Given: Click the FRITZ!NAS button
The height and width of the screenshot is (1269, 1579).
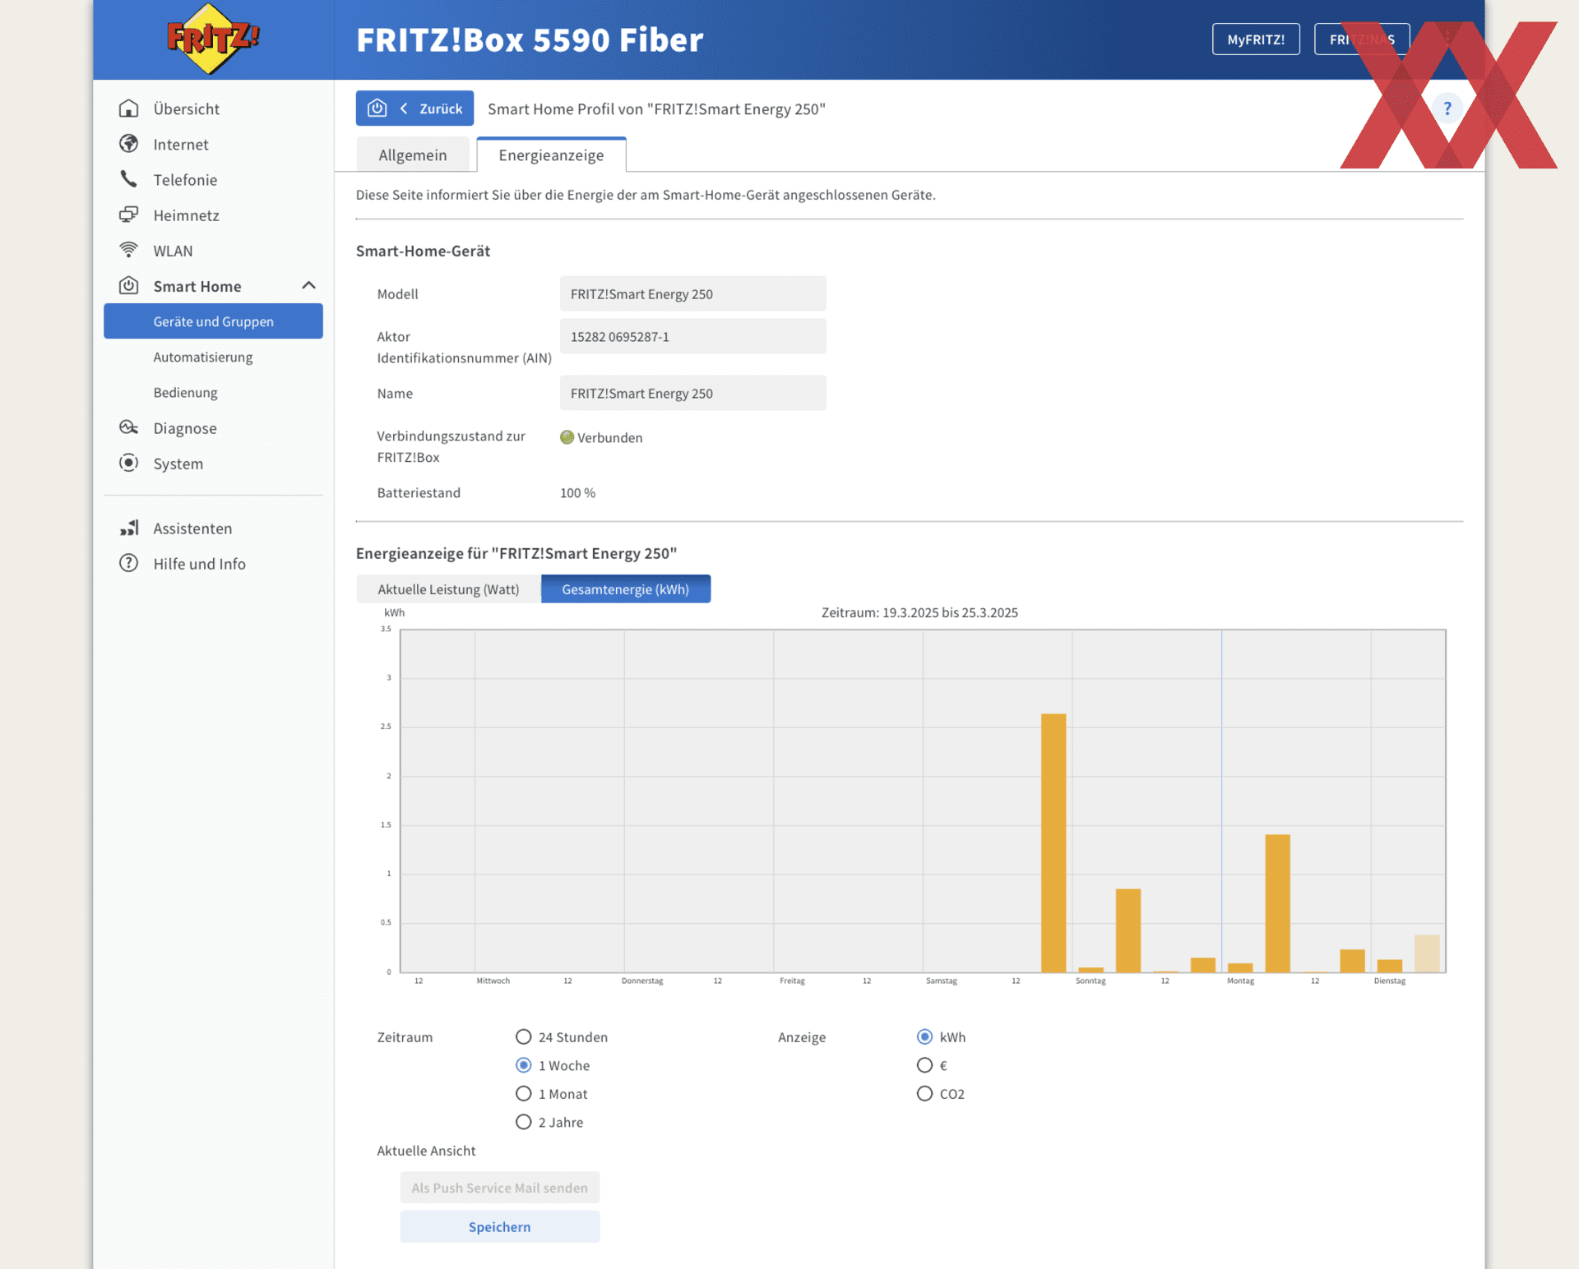Looking at the screenshot, I should 1361,39.
